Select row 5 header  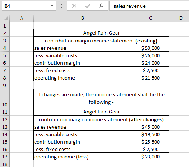tap(4, 55)
